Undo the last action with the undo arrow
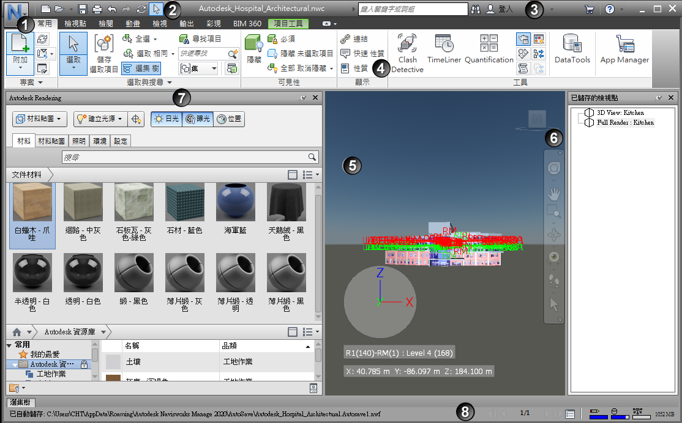 [112, 9]
